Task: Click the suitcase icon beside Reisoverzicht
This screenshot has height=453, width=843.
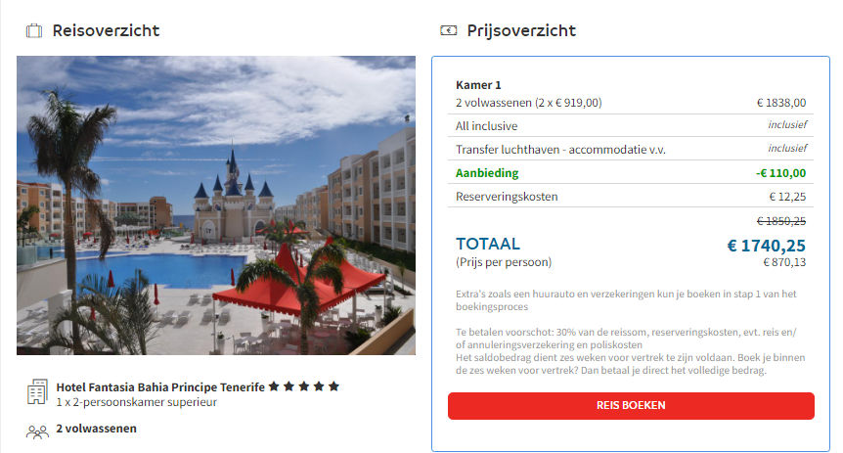Action: pos(34,30)
